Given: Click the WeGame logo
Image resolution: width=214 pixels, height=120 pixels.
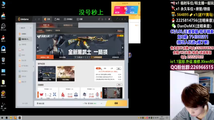Looking at the screenshot, I should [x=23, y=19].
